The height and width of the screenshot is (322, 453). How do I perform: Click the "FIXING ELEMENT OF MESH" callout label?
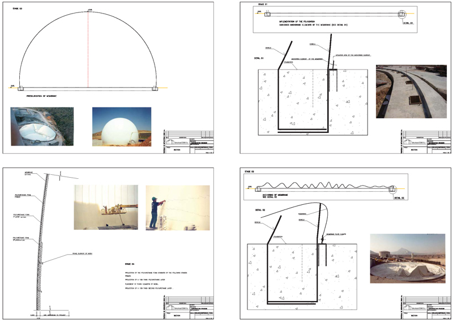coord(82,254)
